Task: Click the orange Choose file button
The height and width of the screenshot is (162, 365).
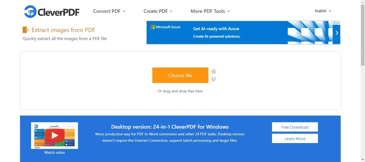Action: coord(180,75)
